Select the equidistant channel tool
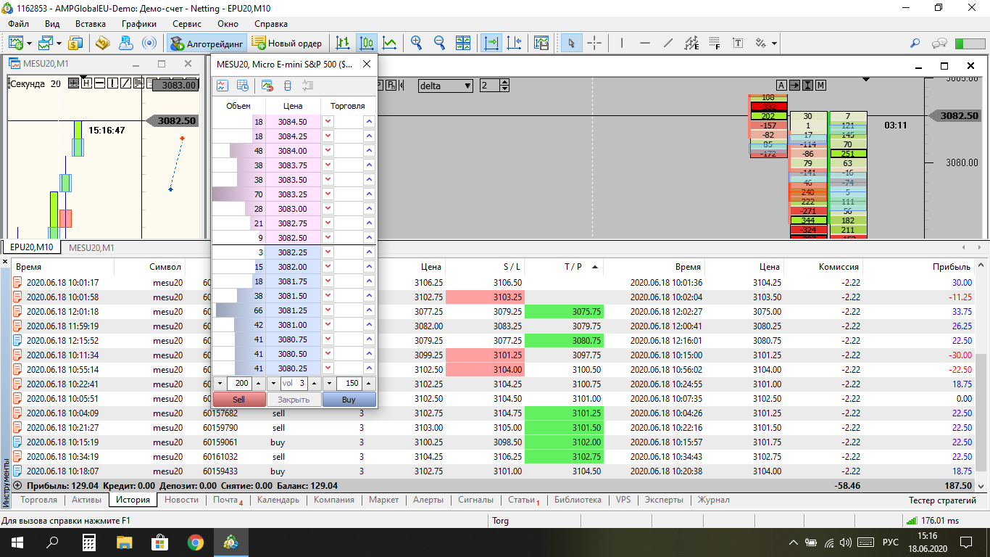The image size is (990, 557). point(691,43)
